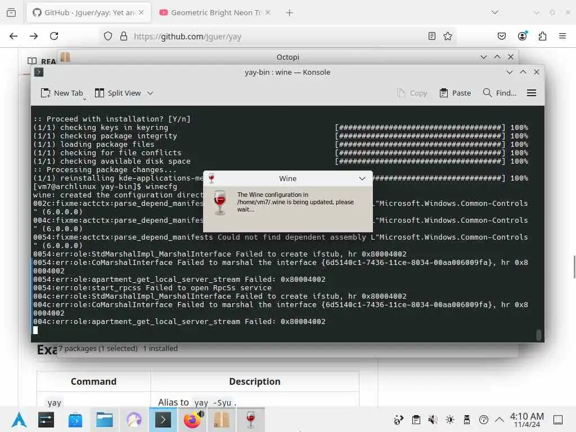576x432 pixels.
Task: Bookmark this page with the star icon
Action: tap(447, 36)
